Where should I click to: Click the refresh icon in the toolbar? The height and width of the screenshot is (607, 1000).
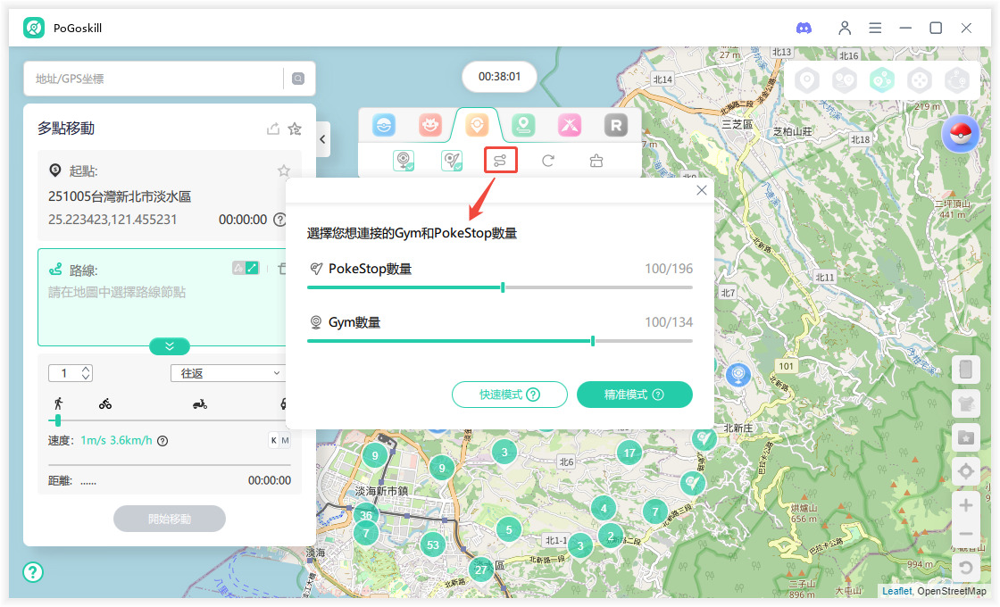click(x=548, y=161)
